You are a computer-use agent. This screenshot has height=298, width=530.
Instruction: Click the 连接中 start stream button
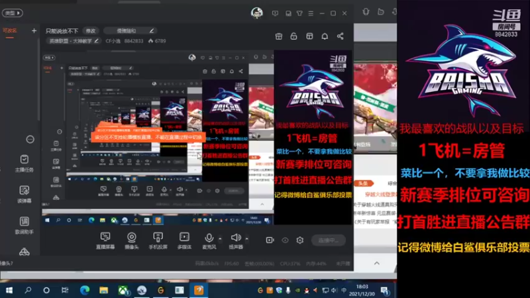pyautogui.click(x=328, y=240)
